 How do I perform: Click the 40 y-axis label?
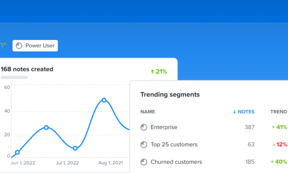point(7,111)
